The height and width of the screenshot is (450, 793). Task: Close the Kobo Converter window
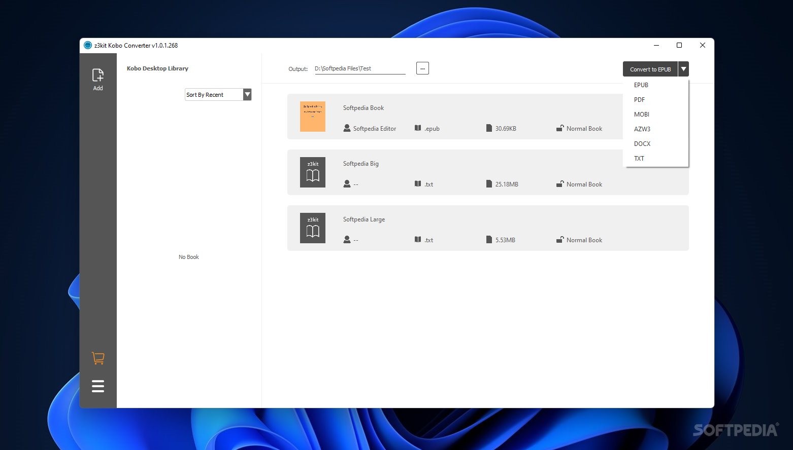(x=703, y=45)
